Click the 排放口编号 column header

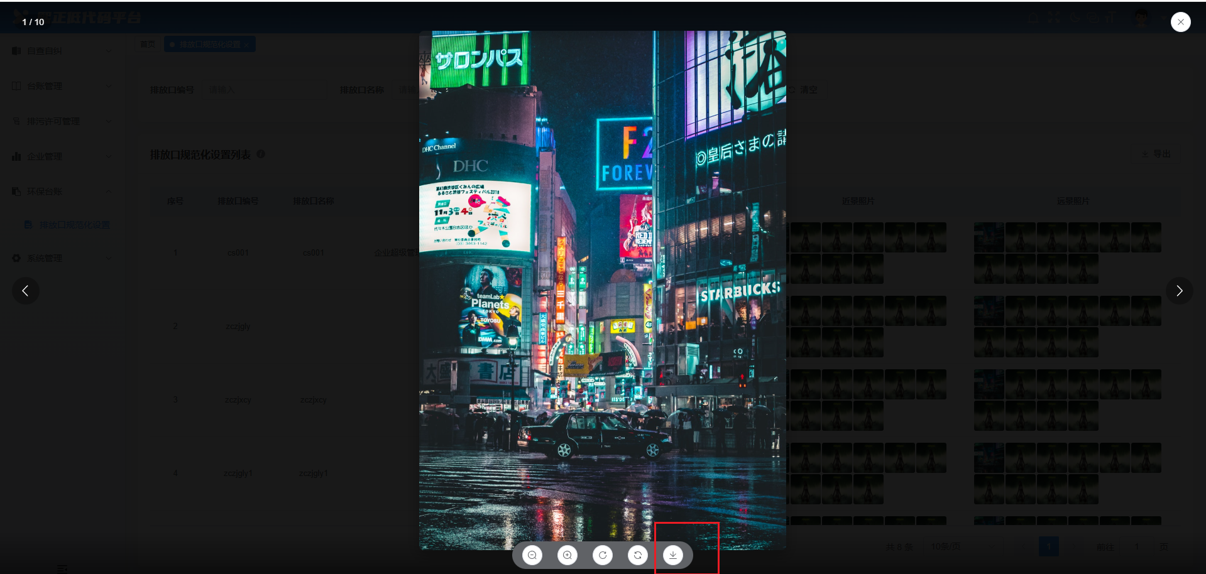(238, 201)
